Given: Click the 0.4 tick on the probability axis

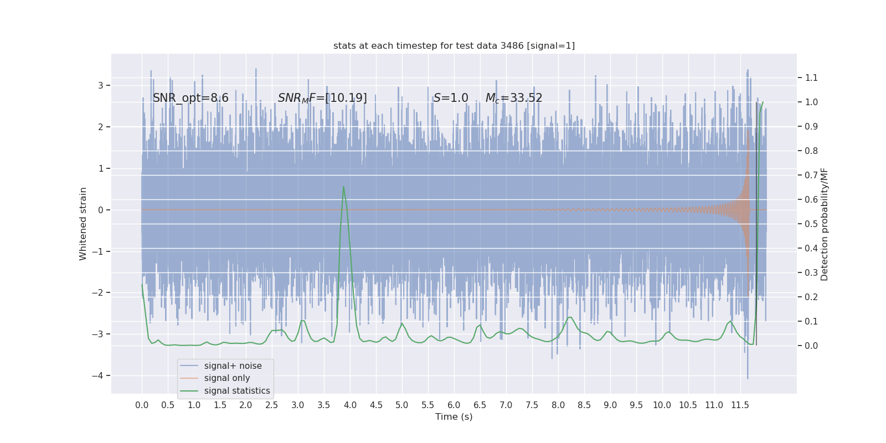Looking at the screenshot, I should click(811, 248).
